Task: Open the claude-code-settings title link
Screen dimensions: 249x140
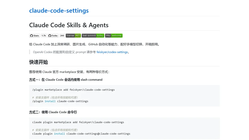Action: point(59,10)
